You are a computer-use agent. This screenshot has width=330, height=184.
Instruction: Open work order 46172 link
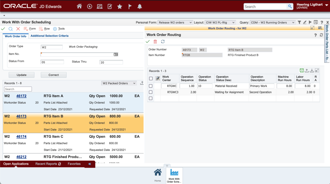click(21, 96)
